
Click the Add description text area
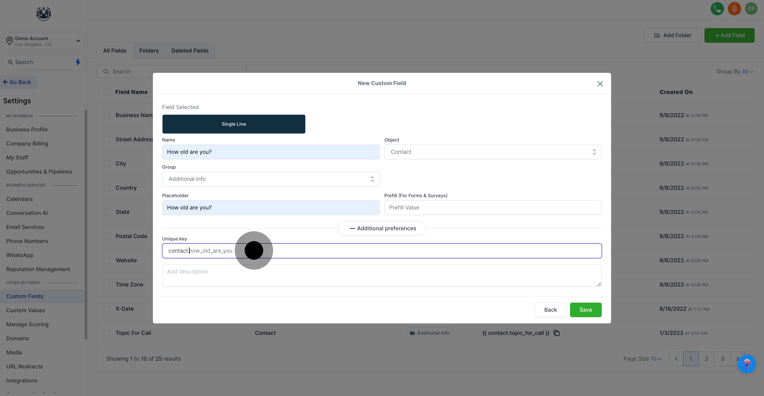pyautogui.click(x=381, y=276)
